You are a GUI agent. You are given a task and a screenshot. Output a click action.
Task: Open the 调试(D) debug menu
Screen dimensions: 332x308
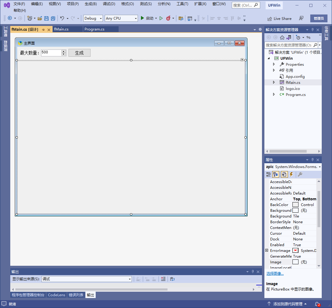(x=109, y=4)
